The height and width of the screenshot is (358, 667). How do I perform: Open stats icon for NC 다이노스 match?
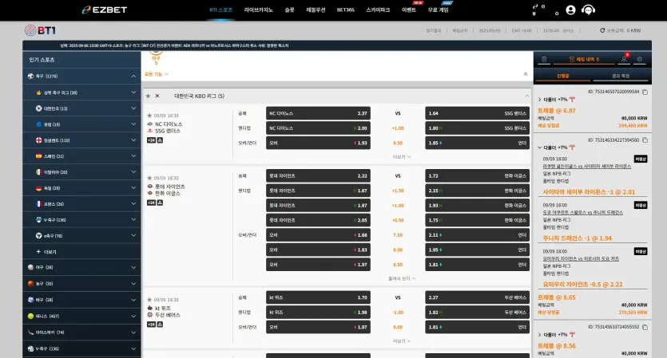click(160, 140)
